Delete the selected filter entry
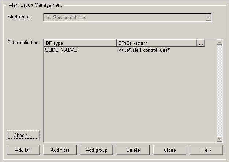Screen dimensions: 229x162 pos(133,150)
